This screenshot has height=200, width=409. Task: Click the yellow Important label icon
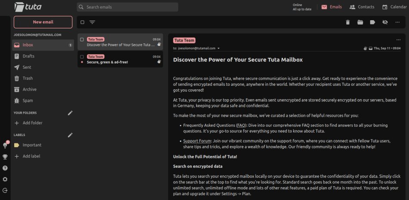(17, 145)
